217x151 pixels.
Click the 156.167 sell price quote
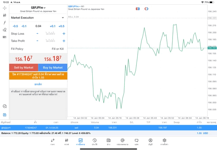click(x=24, y=58)
